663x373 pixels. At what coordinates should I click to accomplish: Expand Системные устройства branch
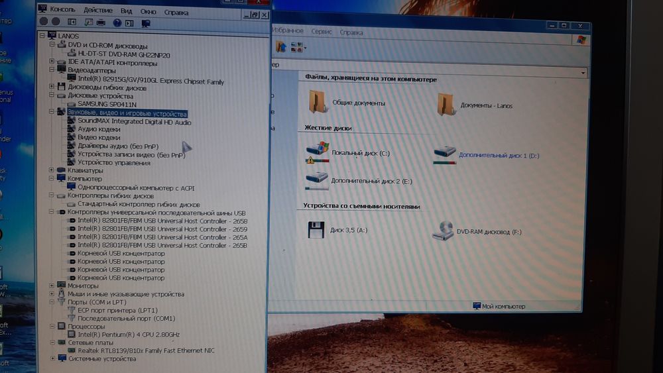pyautogui.click(x=52, y=358)
